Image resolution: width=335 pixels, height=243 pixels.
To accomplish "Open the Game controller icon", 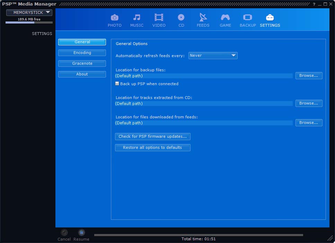I will [x=225, y=18].
